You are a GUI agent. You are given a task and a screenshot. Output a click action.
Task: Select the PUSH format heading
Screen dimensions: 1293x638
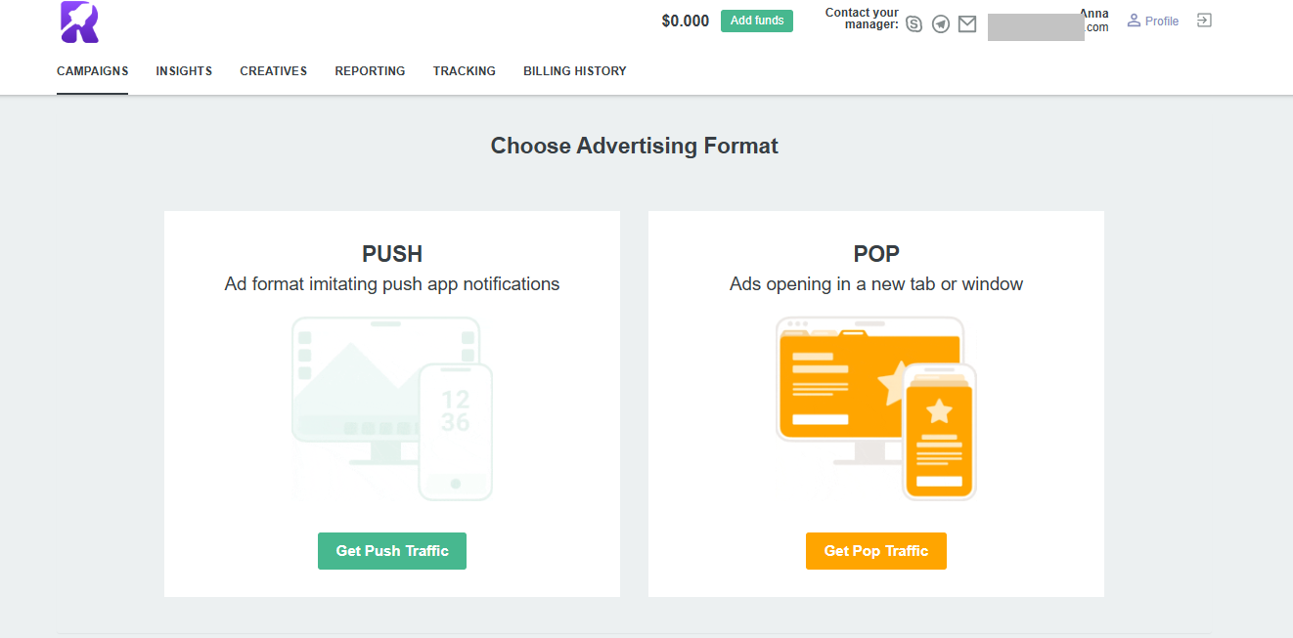pyautogui.click(x=391, y=254)
